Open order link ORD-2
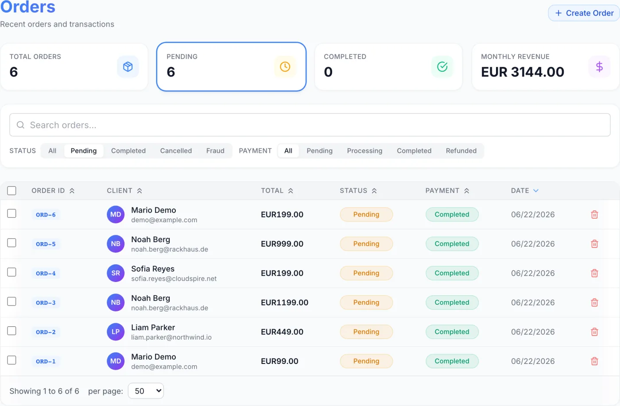The height and width of the screenshot is (406, 620). [x=46, y=332]
